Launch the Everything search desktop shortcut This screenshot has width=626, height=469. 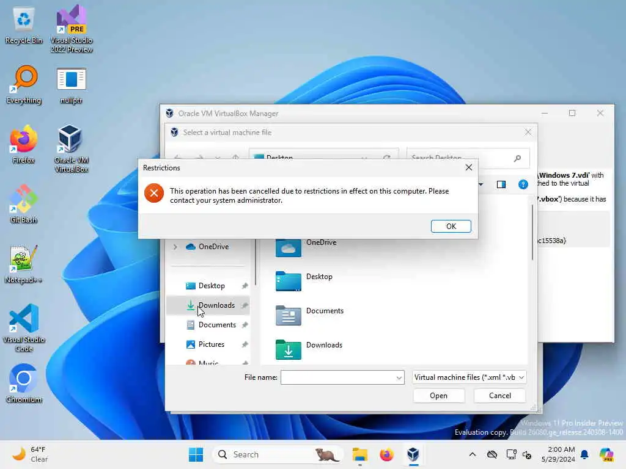[x=24, y=84]
